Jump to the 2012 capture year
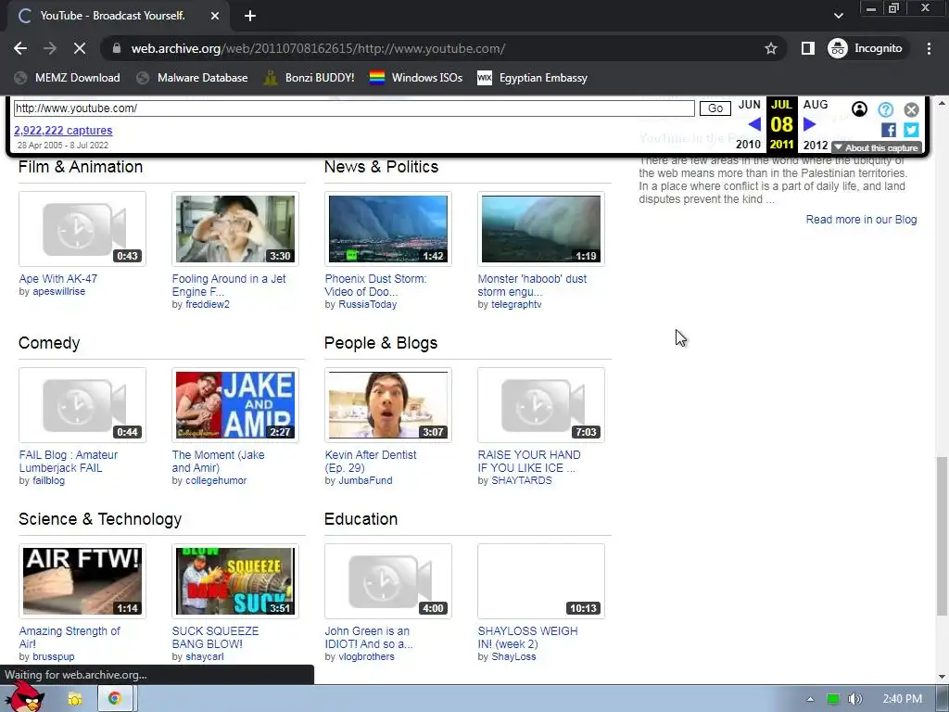 click(x=816, y=145)
